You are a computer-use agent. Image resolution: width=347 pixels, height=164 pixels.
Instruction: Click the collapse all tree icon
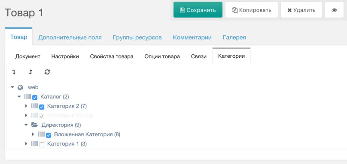click(x=30, y=72)
